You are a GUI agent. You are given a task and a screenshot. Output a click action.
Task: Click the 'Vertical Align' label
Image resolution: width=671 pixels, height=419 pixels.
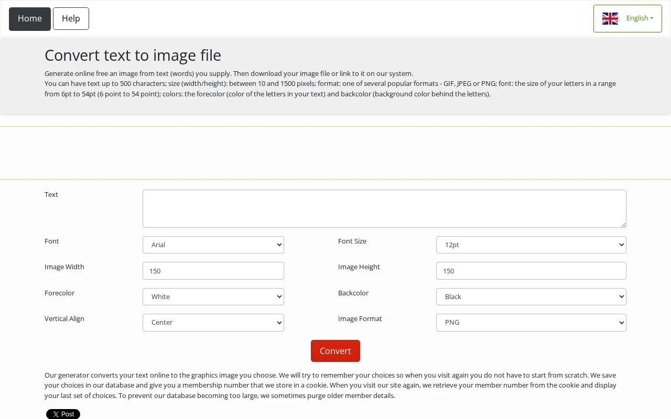(x=64, y=318)
